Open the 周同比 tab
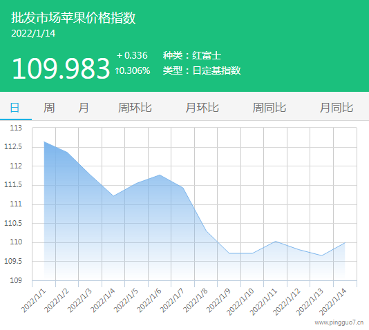 click(x=269, y=108)
